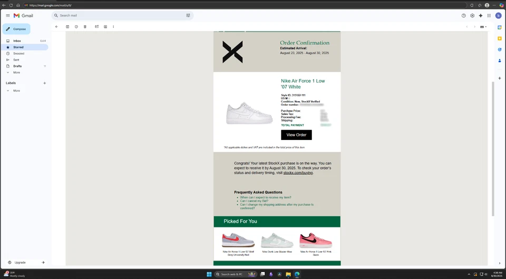Open Google Calendar side panel
Viewport: 506px width, 279px height.
[500, 28]
